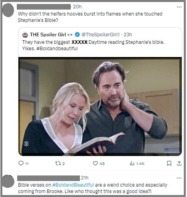Open the quoted tweet's photo holding the bible
This screenshot has width=187, height=197.
coord(100,106)
